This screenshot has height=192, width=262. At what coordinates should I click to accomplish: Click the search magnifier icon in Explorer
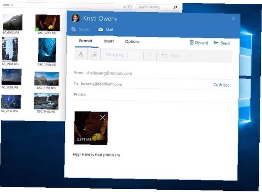175,7
